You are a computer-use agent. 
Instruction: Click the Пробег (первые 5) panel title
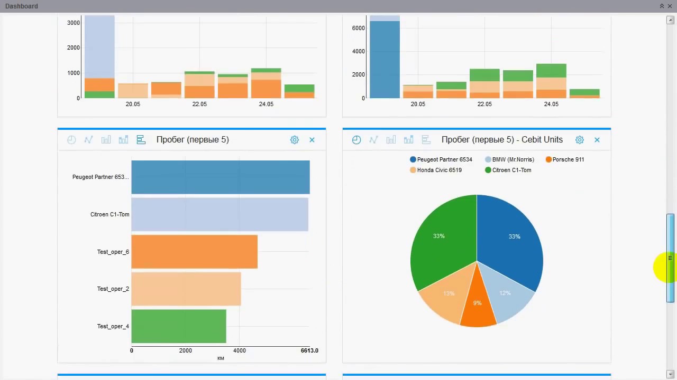coord(193,140)
